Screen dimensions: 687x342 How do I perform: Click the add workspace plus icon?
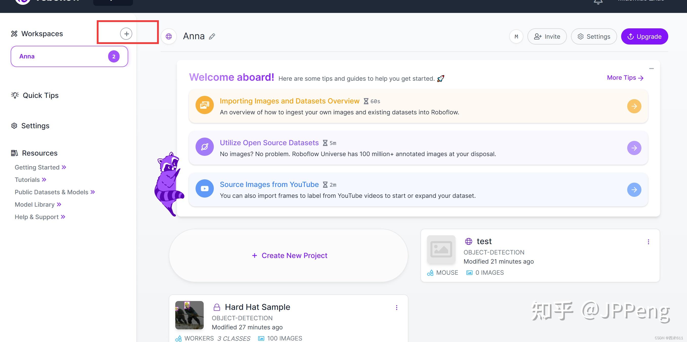(126, 34)
